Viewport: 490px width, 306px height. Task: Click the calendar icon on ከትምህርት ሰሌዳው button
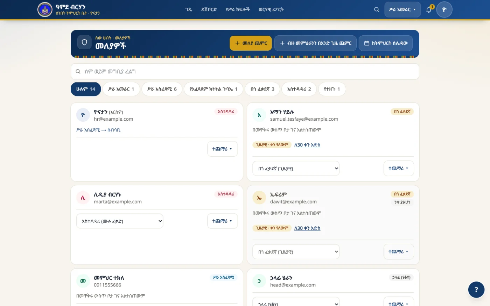(367, 43)
